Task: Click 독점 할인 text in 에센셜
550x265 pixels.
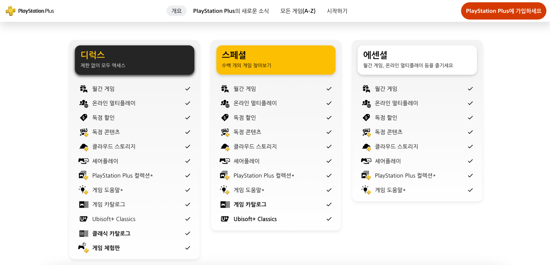Action: pos(386,118)
